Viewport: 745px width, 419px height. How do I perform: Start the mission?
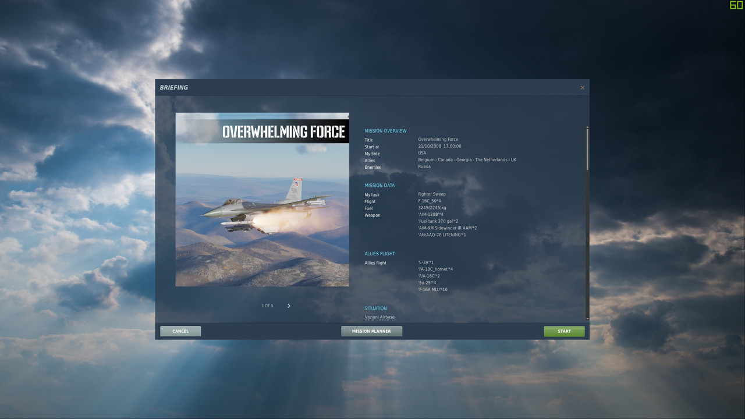click(564, 331)
